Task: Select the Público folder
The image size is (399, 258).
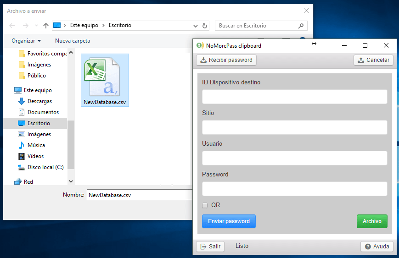Action: point(33,76)
